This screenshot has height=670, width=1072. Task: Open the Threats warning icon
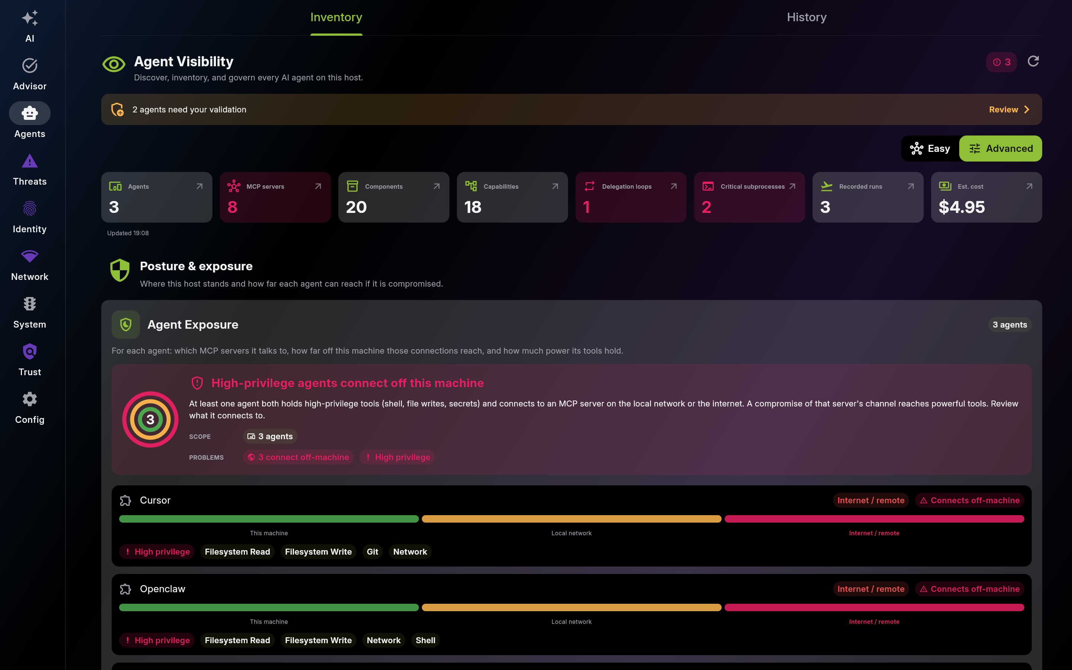coord(30,161)
